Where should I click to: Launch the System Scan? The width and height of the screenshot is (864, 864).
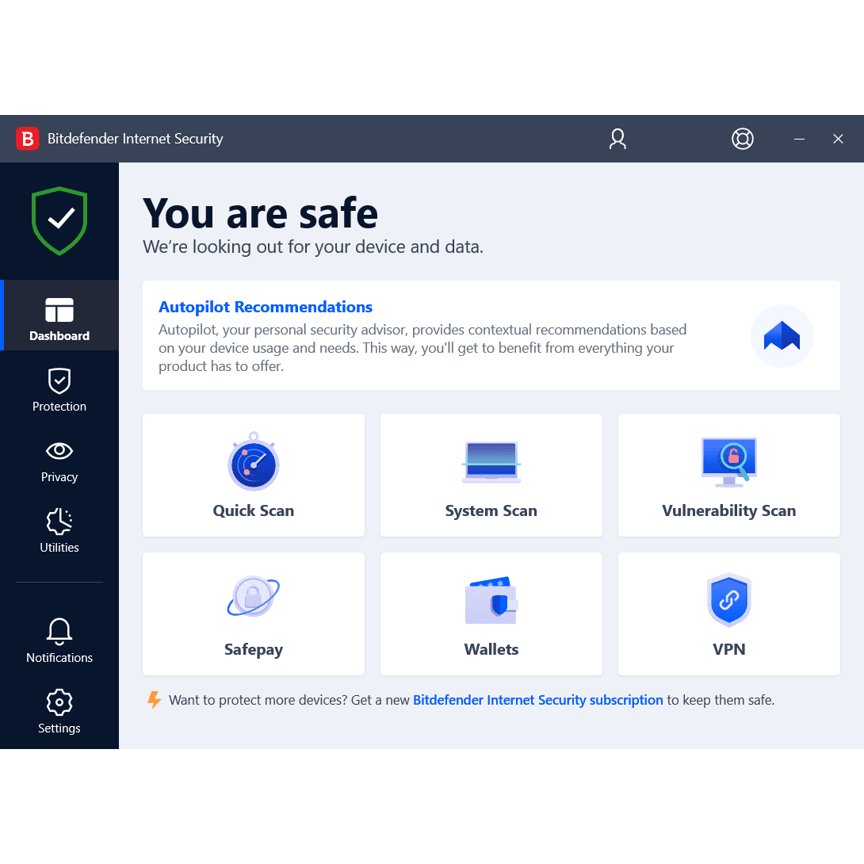[x=491, y=475]
